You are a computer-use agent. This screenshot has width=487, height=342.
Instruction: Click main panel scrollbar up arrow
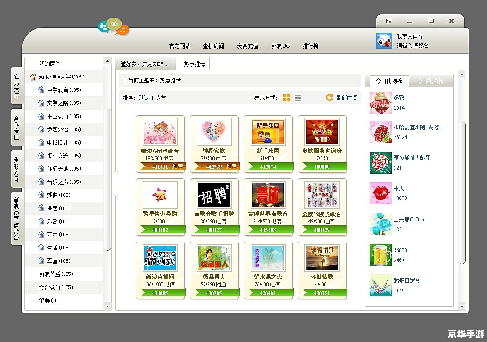pyautogui.click(x=462, y=74)
